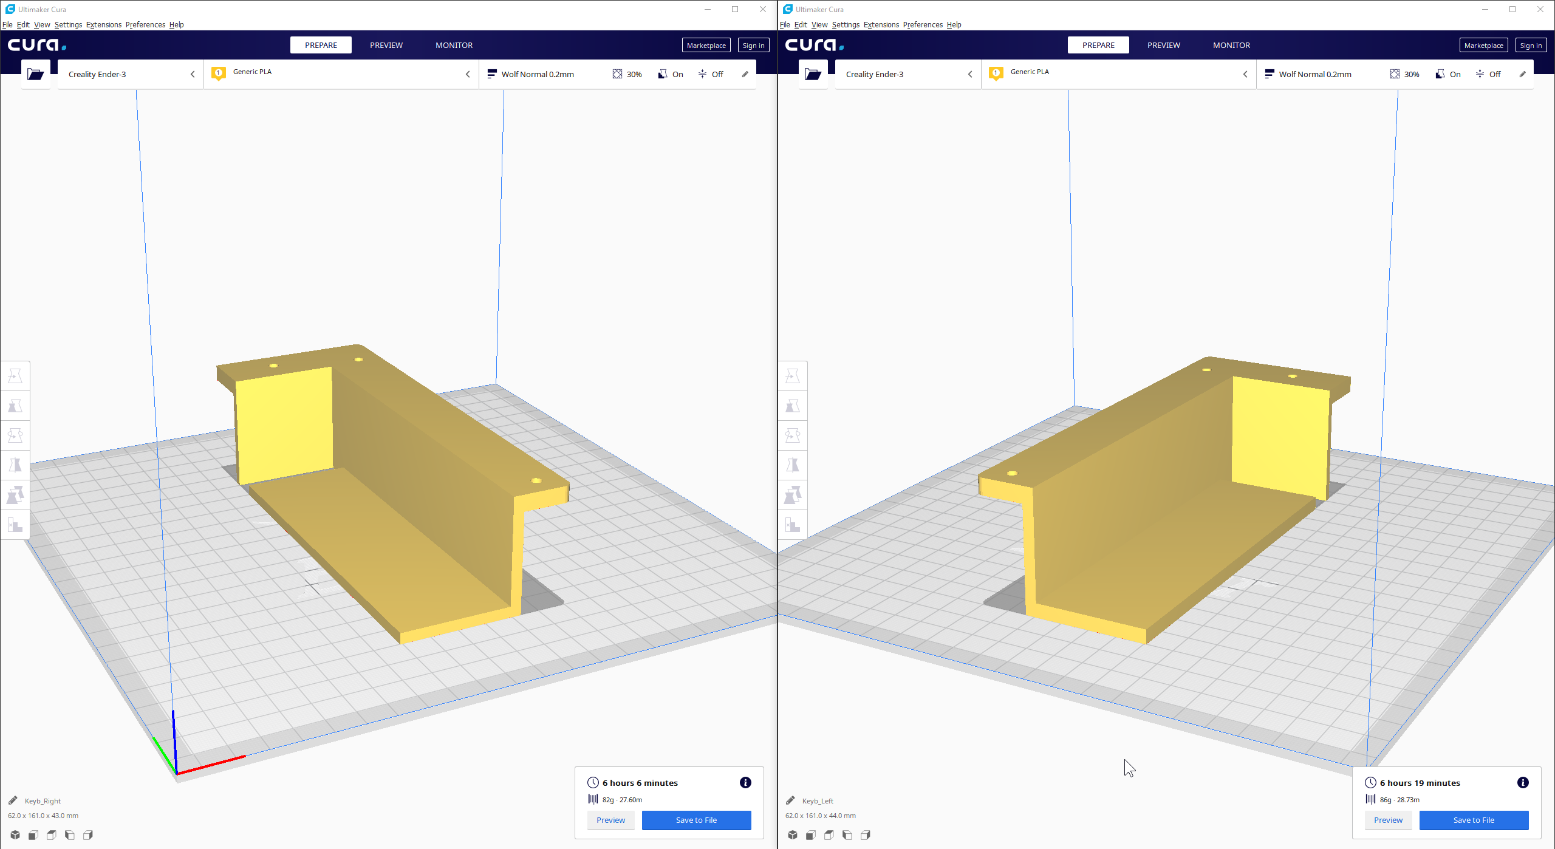The width and height of the screenshot is (1555, 849).
Task: Open Wolf Normal 0.2mm profile panel, right window
Action: coord(1395,74)
